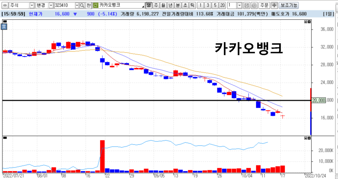Select the 틱 tick chart period
Image resolution: width=338 pixels, height=179 pixels.
coord(192,5)
